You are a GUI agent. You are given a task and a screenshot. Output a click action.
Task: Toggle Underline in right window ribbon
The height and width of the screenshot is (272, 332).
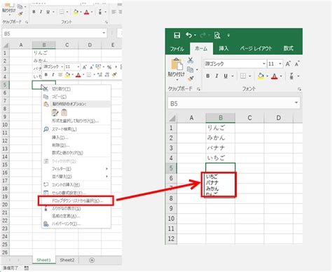click(x=226, y=76)
